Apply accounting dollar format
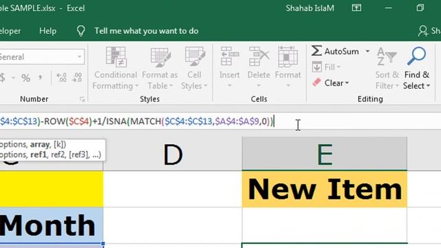 tap(3, 78)
